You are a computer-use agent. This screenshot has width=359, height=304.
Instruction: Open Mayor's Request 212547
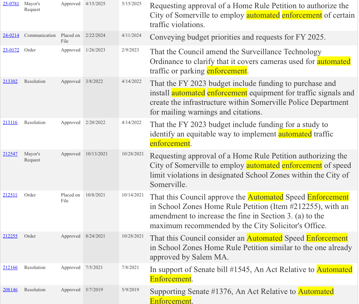10,154
